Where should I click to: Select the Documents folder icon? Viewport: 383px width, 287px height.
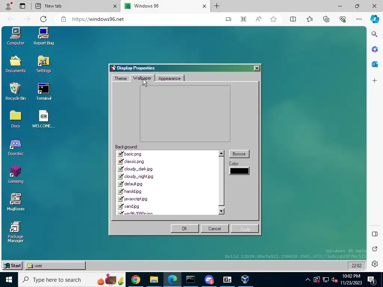16,64
